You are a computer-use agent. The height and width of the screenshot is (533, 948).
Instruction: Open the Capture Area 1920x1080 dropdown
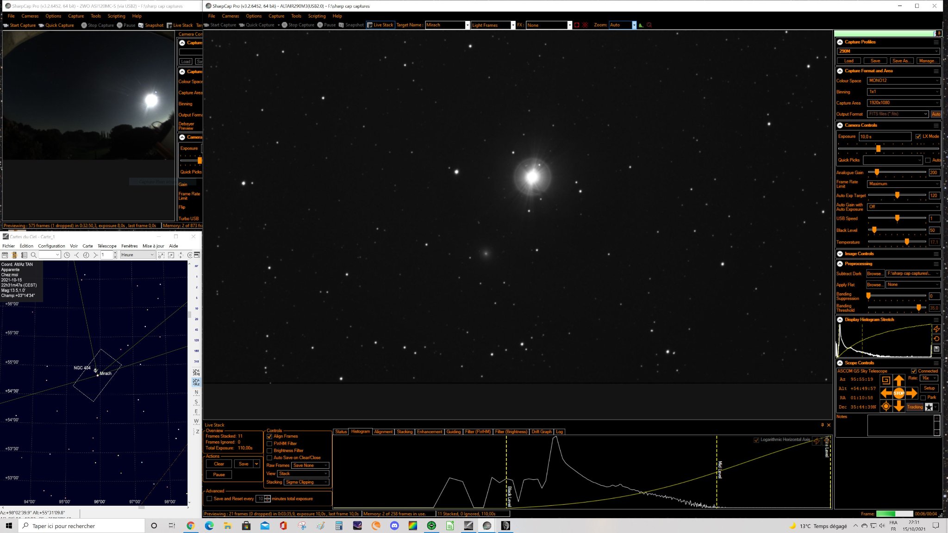tap(903, 103)
